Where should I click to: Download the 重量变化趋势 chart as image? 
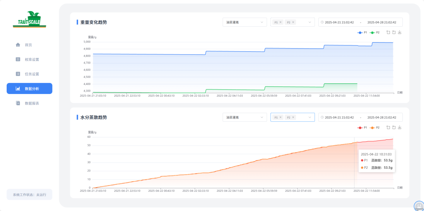[x=400, y=32]
